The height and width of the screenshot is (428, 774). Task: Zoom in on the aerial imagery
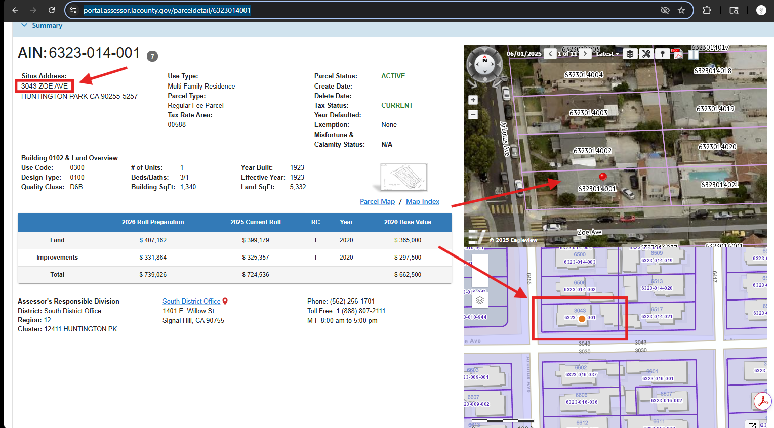[x=473, y=100]
